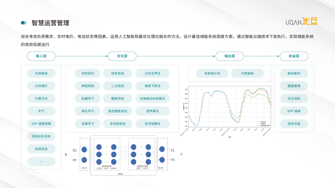The width and height of the screenshot is (335, 188).
Task: Expand the "..." pill under the input column
Action: [41, 161]
